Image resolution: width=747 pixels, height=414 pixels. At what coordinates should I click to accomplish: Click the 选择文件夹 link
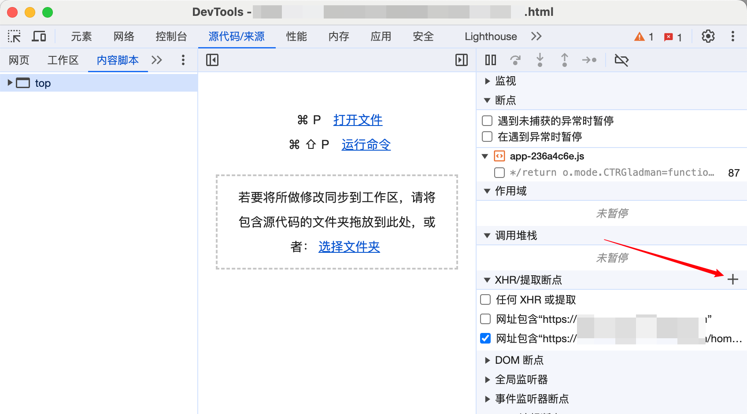349,247
